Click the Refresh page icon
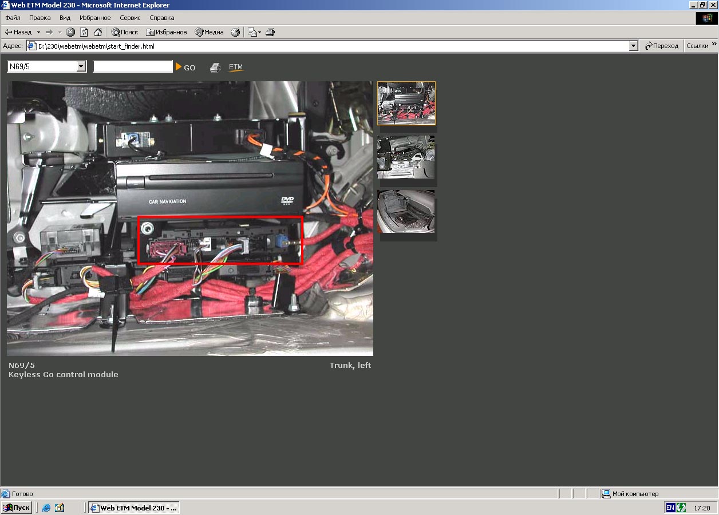This screenshot has width=719, height=515. [84, 33]
